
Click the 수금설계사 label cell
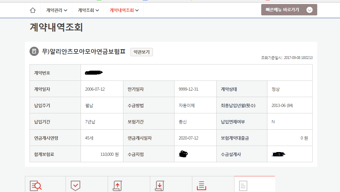pyautogui.click(x=242, y=154)
